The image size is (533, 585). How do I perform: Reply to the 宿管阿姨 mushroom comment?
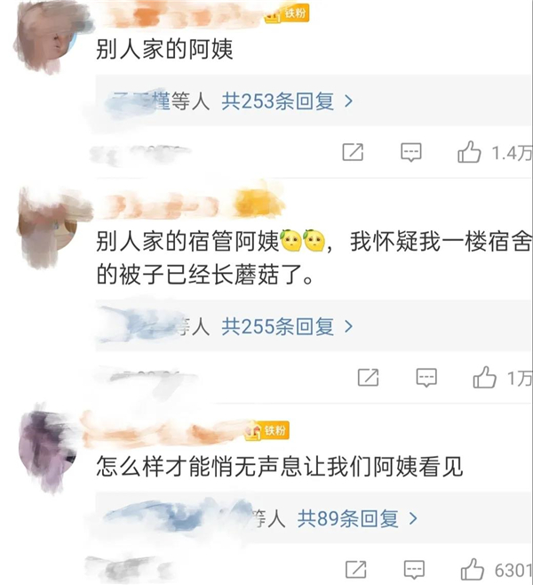[426, 377]
